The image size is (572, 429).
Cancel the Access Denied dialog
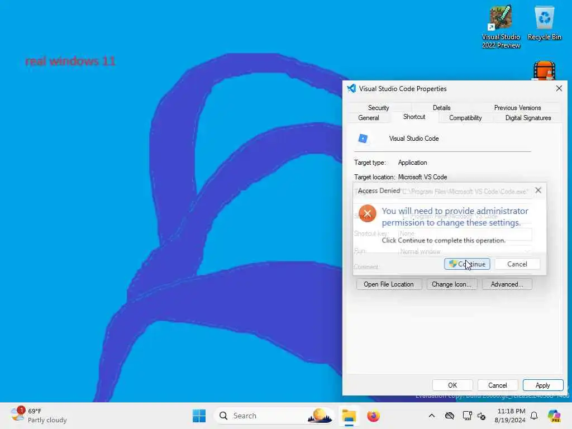(517, 264)
